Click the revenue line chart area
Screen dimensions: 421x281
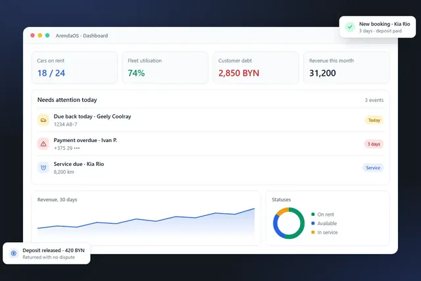146,222
